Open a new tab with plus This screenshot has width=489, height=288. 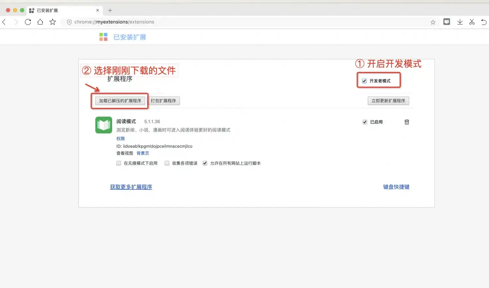(110, 10)
